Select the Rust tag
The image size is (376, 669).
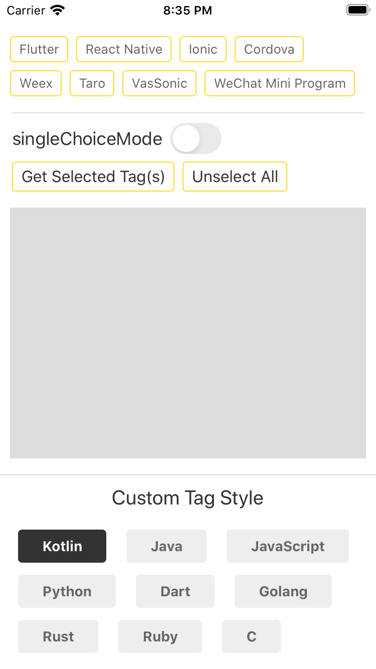coord(58,636)
